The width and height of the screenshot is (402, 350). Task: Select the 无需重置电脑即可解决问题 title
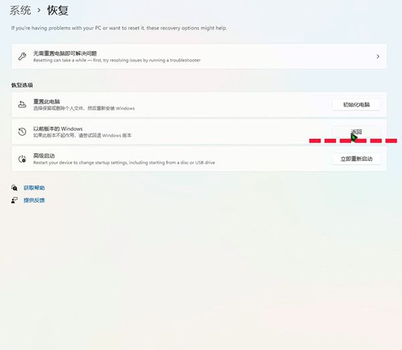65,54
